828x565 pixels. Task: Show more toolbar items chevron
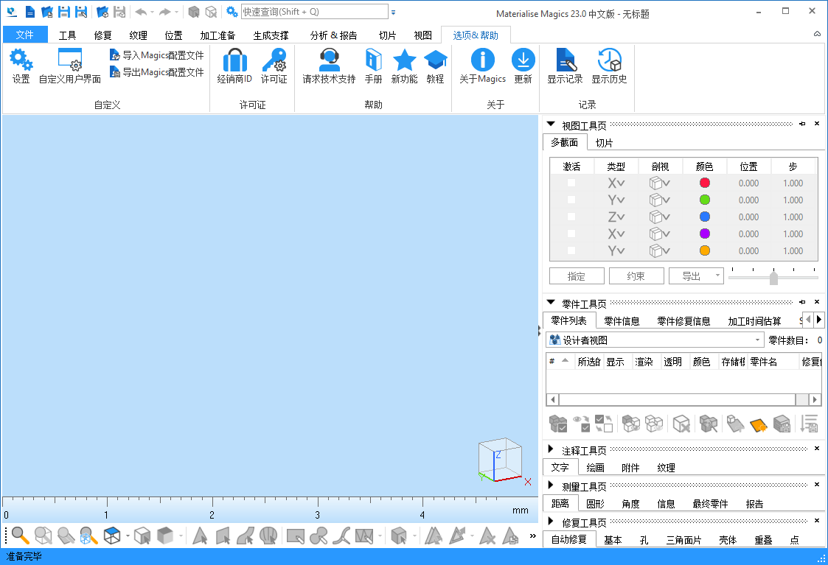coord(533,536)
